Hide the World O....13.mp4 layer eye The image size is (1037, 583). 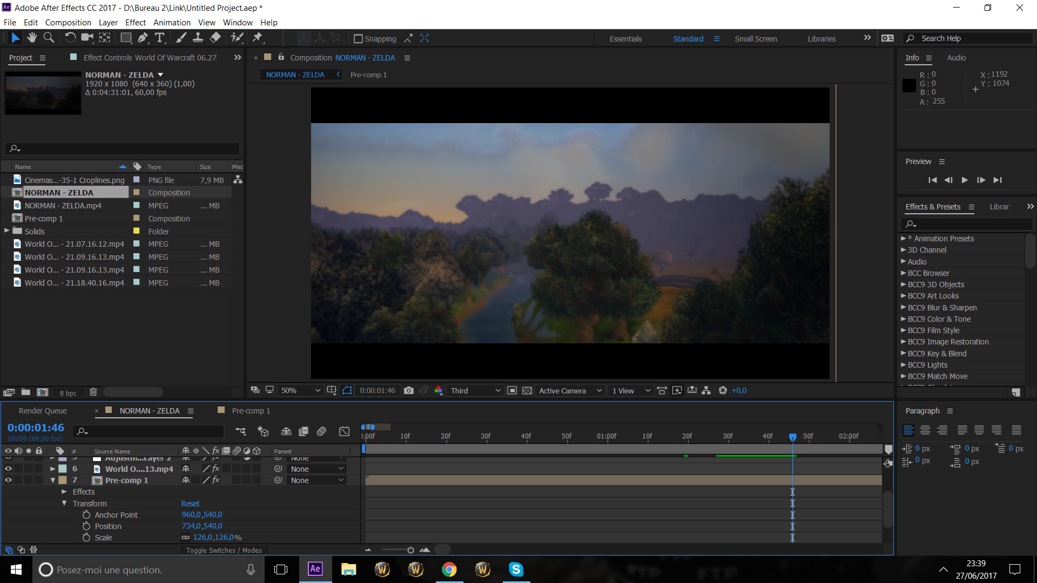click(8, 469)
